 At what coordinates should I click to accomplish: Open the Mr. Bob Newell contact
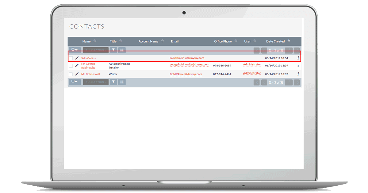[90, 74]
